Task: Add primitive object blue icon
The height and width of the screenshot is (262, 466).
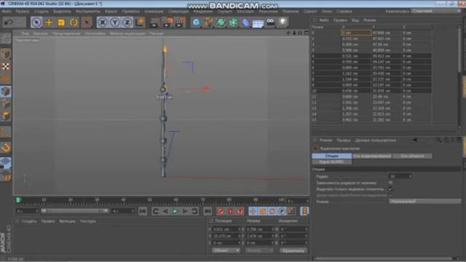Action: (196, 23)
